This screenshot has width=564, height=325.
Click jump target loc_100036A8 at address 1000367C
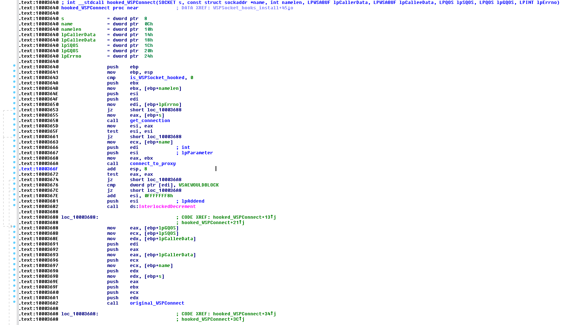164,190
